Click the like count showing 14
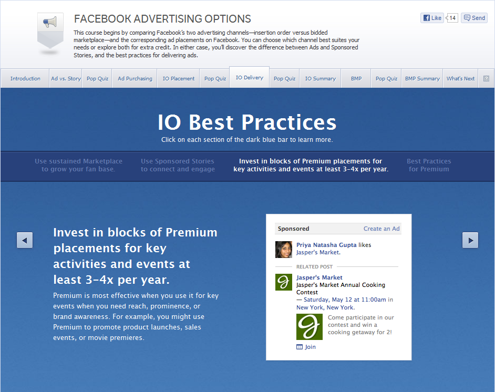 (x=452, y=18)
